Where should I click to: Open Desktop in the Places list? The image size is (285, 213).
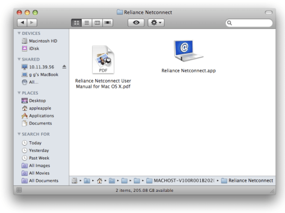click(33, 101)
